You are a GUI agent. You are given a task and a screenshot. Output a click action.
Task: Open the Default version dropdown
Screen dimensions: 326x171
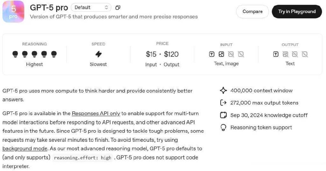coord(91,7)
